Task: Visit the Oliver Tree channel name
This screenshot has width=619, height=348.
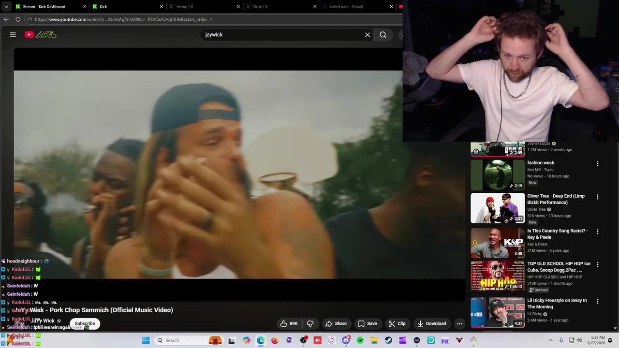Action: 536,209
